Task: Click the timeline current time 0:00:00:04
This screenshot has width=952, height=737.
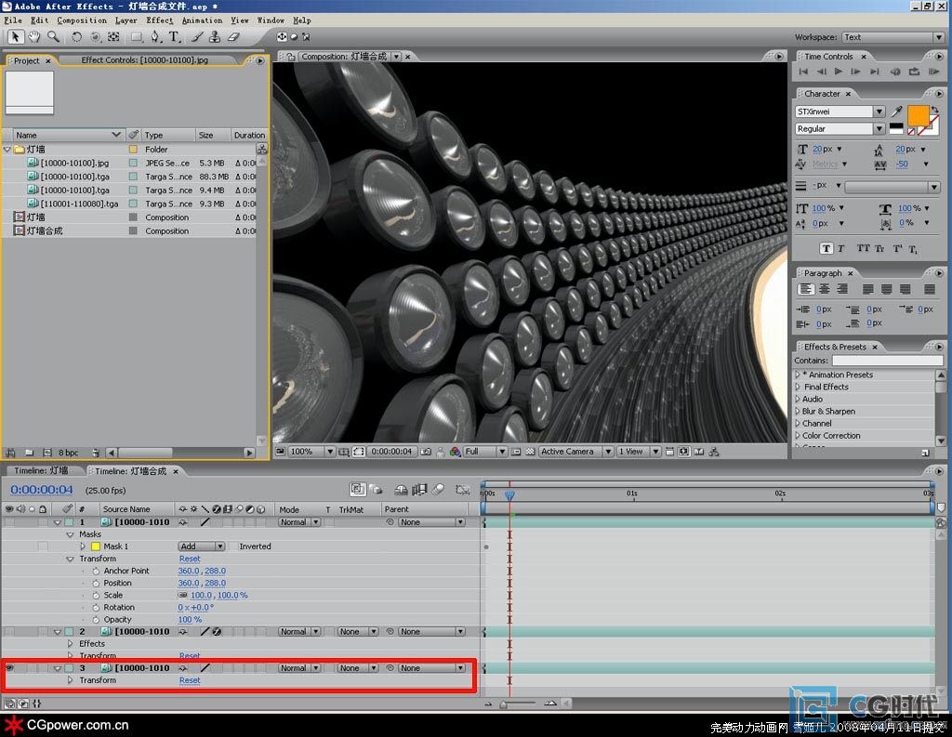Action: click(x=41, y=490)
